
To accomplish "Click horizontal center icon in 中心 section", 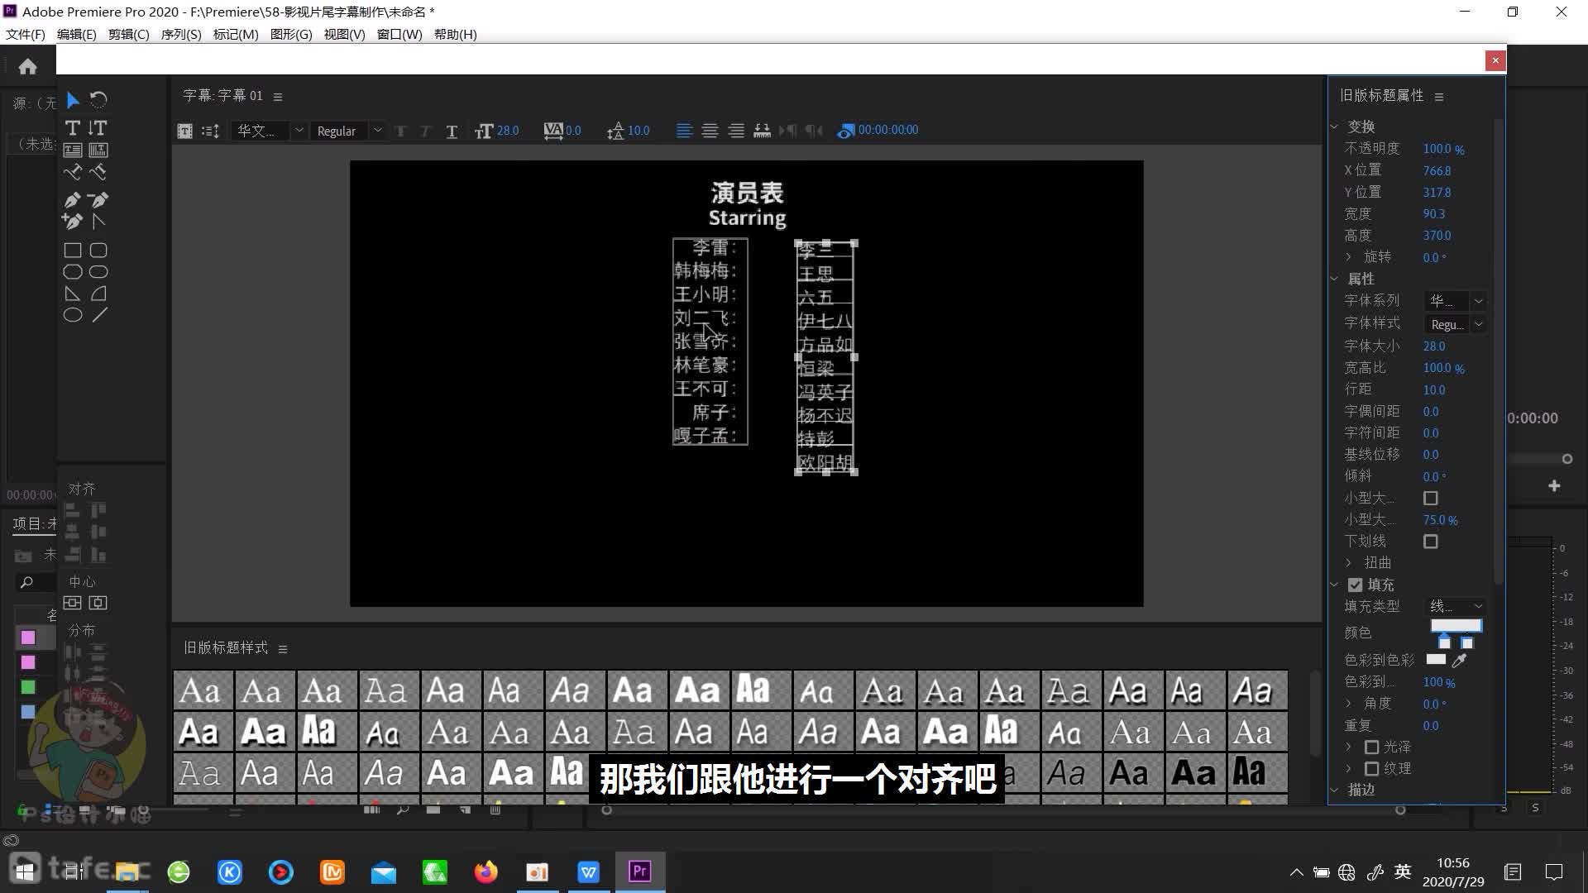I will (x=98, y=603).
